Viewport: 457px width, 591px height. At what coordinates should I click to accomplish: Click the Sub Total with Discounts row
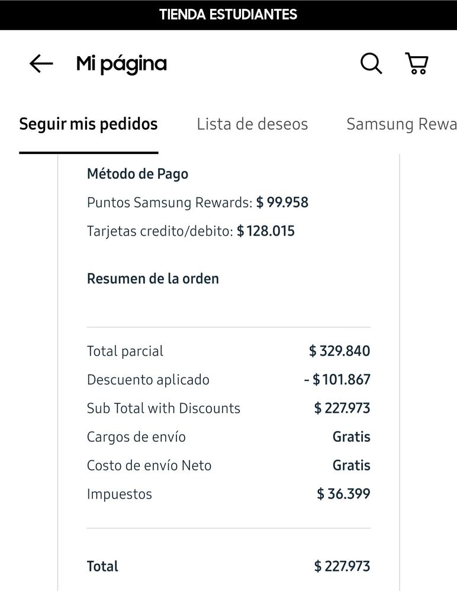[228, 408]
